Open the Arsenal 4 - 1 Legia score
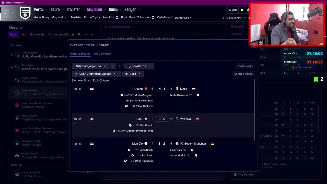Image resolution: width=327 pixels, height=184 pixels. tap(162, 89)
